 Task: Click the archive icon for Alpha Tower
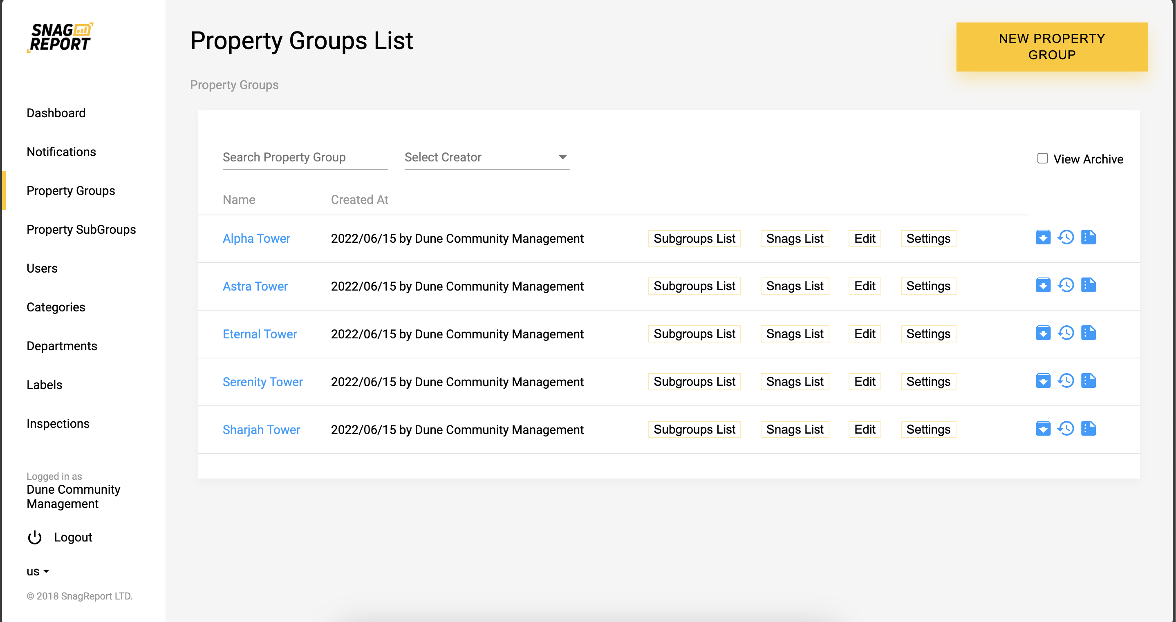[1043, 238]
